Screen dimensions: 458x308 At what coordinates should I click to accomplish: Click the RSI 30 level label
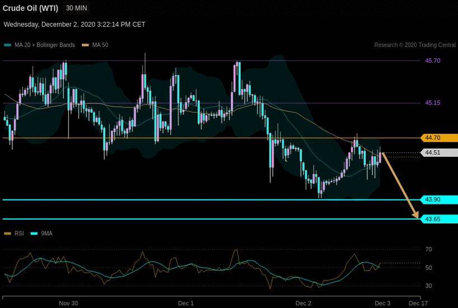[428, 286]
